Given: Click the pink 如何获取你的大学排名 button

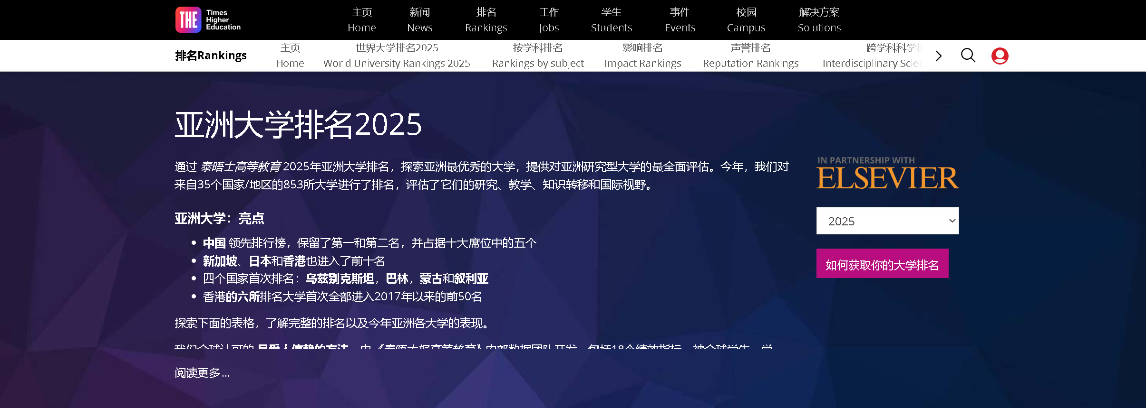Looking at the screenshot, I should 882,264.
